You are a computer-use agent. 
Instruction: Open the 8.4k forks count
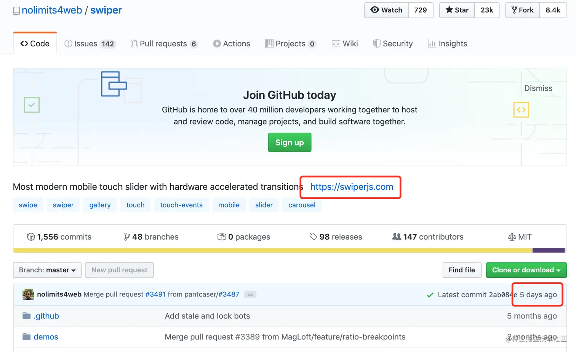point(553,10)
